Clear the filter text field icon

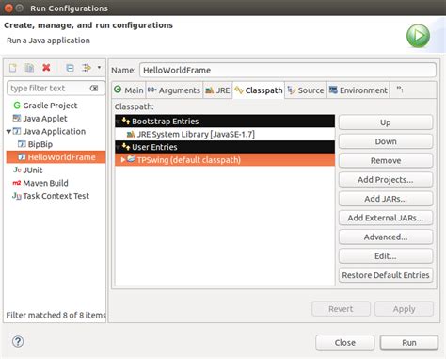click(94, 89)
